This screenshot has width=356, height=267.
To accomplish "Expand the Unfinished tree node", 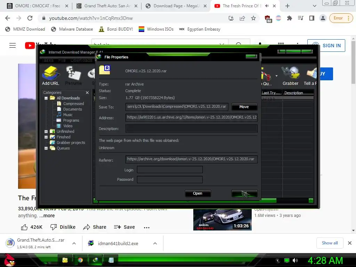I will tap(46, 131).
